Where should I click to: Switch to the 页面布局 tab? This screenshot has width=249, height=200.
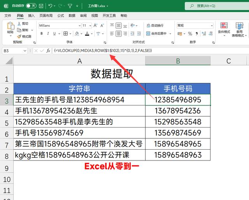tap(46, 16)
